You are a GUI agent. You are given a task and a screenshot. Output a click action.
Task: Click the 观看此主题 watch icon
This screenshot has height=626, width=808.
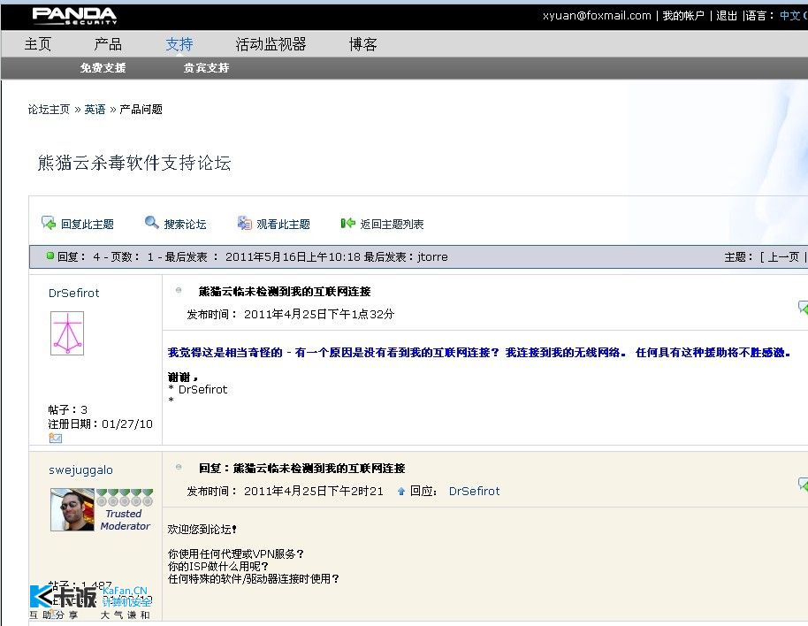[x=244, y=223]
